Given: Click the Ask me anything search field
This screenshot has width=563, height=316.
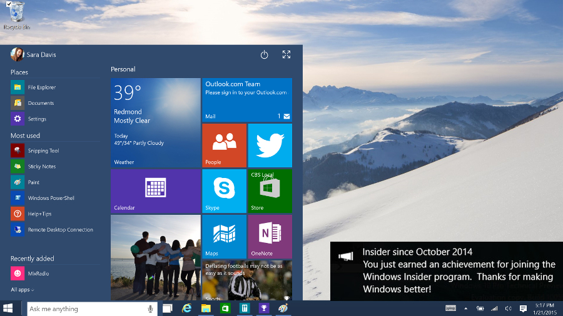Looking at the screenshot, I should 84,309.
